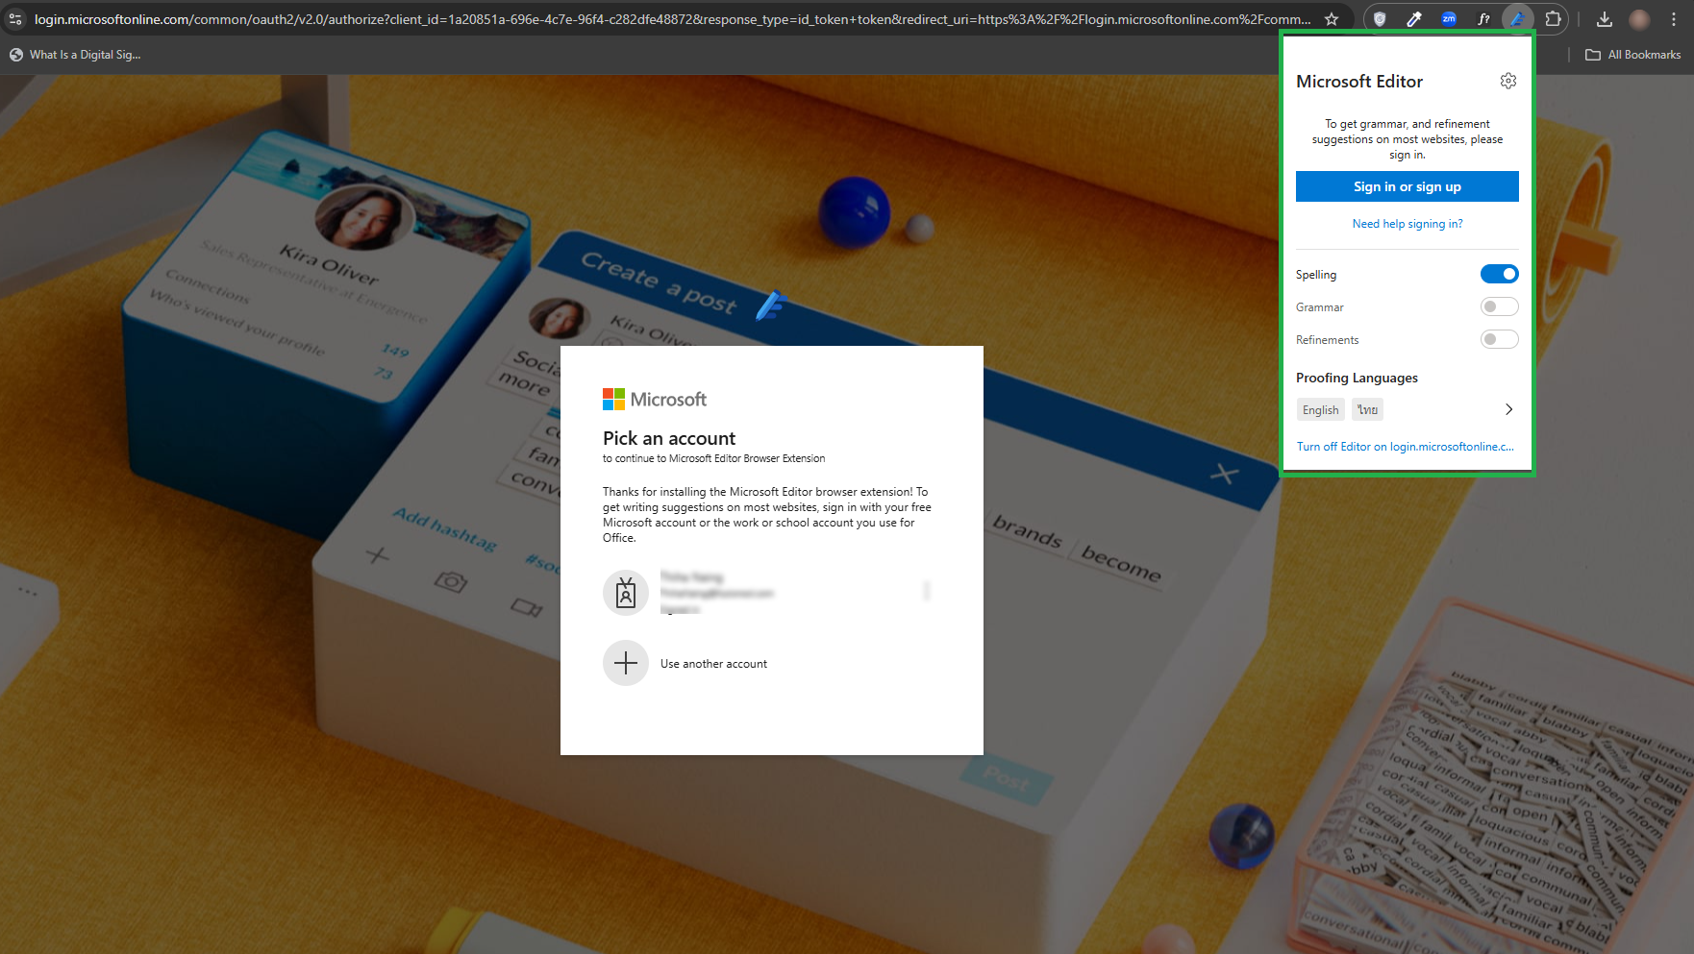Click the Refinements label text

(x=1327, y=340)
